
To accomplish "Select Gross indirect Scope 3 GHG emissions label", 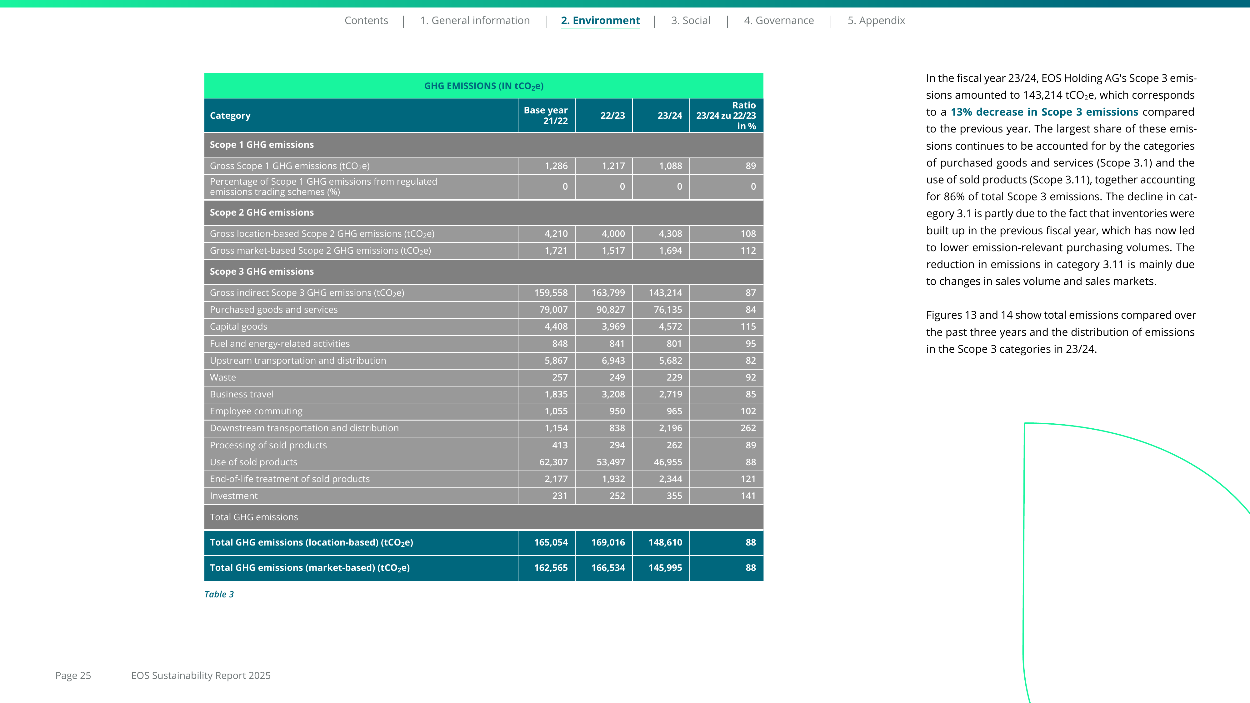I will tap(307, 293).
